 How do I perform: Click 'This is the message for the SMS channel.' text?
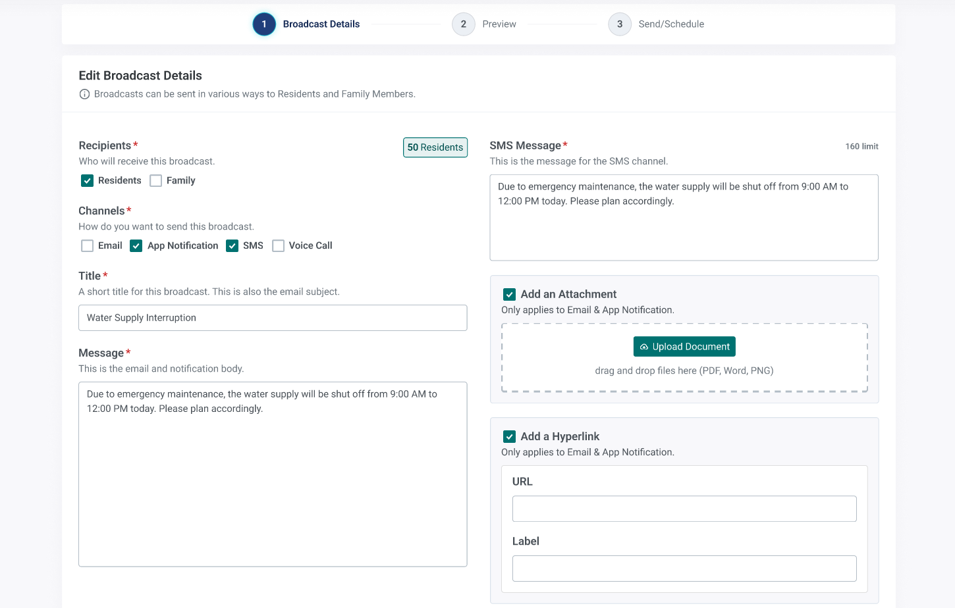tap(579, 161)
